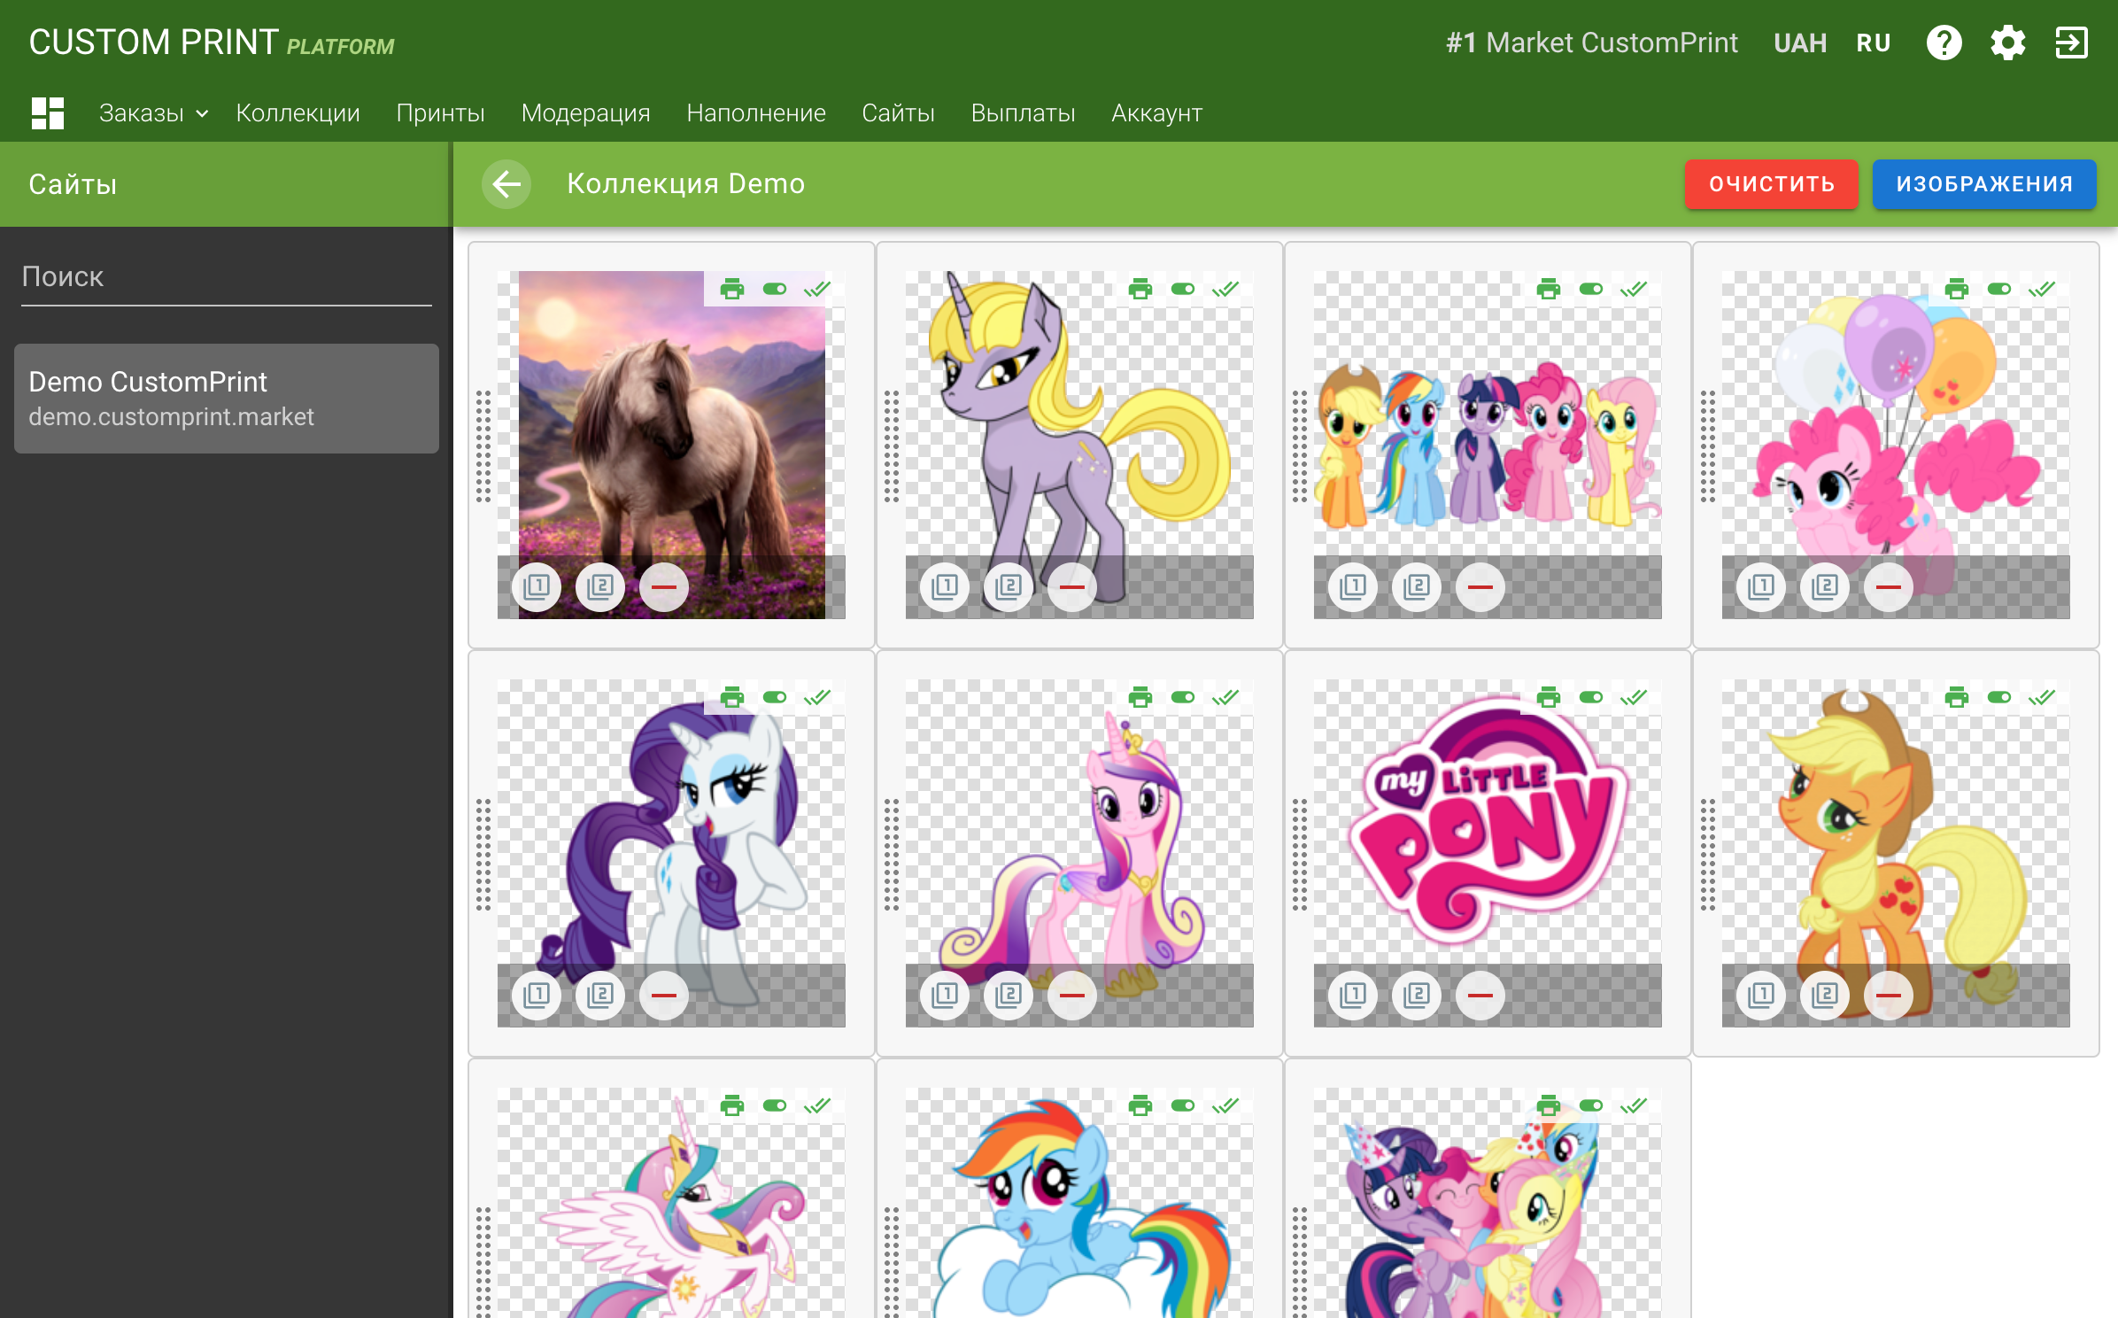Toggle the switch on My Little Pony logo card
Image resolution: width=2118 pixels, height=1318 pixels.
tap(1591, 697)
